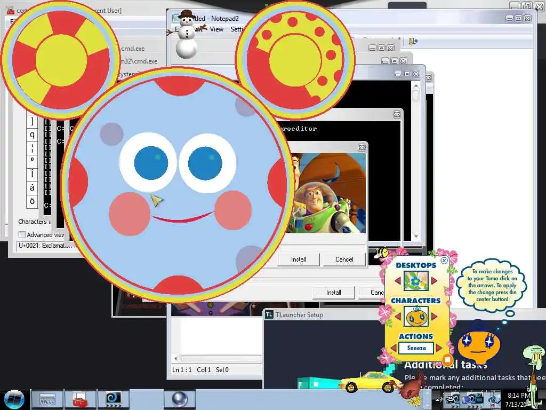The height and width of the screenshot is (410, 546).
Task: Select the ] character cell
Action: pyautogui.click(x=32, y=122)
